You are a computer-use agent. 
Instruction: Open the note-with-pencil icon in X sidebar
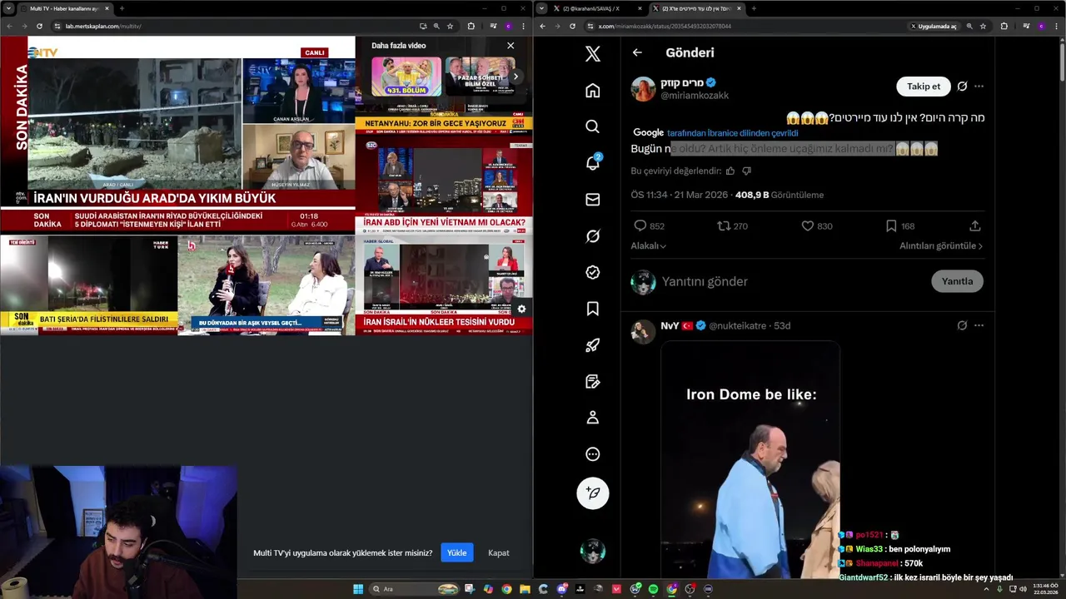click(x=592, y=381)
